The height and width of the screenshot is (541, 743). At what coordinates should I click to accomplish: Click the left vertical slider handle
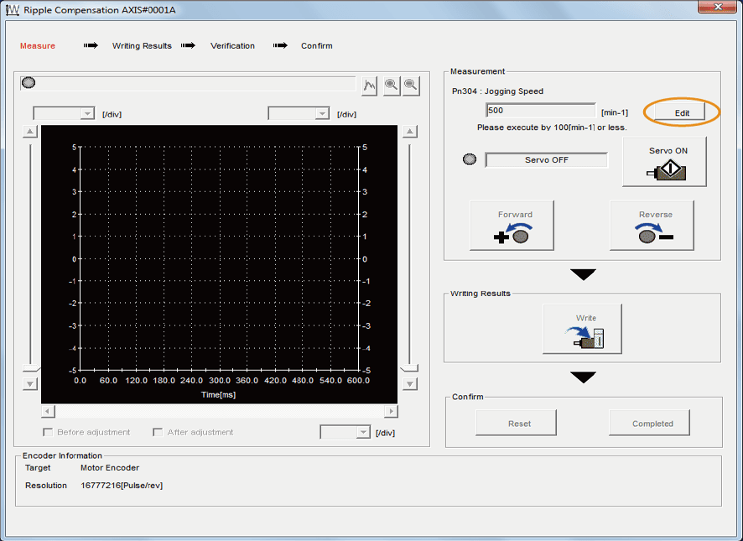pyautogui.click(x=31, y=367)
